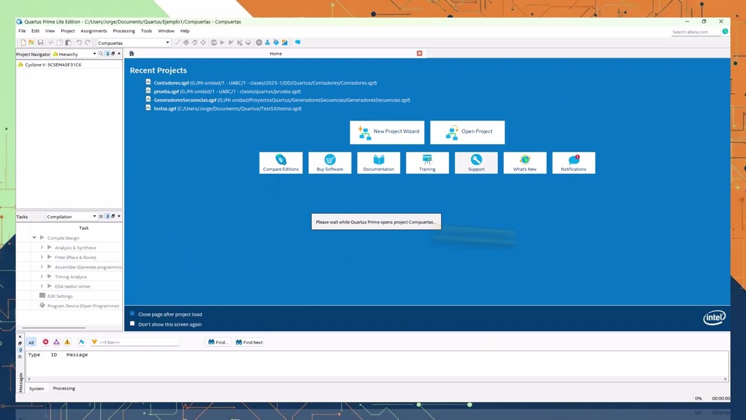Click the Search altera.com field
Image resolution: width=746 pixels, height=420 pixels.
click(696, 32)
